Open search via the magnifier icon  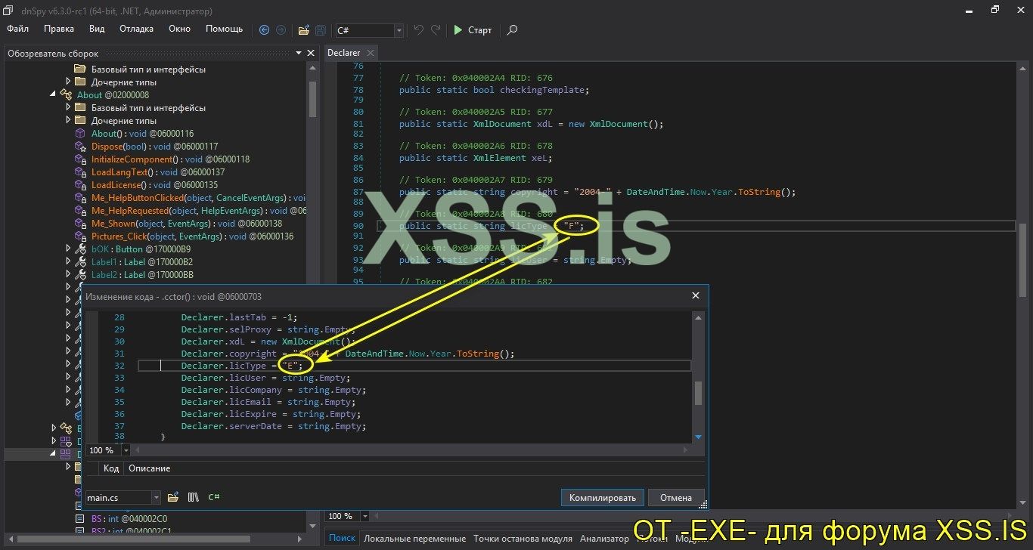click(512, 30)
